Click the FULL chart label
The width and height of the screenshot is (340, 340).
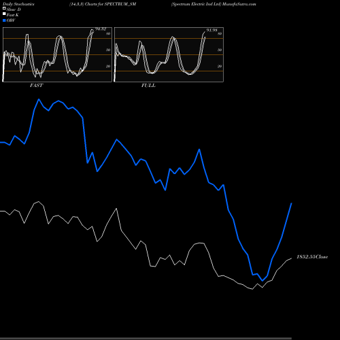[x=148, y=86]
